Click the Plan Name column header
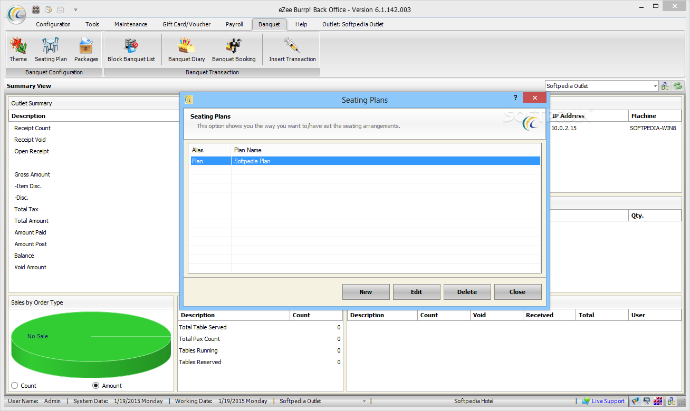This screenshot has width=690, height=411. [x=386, y=150]
